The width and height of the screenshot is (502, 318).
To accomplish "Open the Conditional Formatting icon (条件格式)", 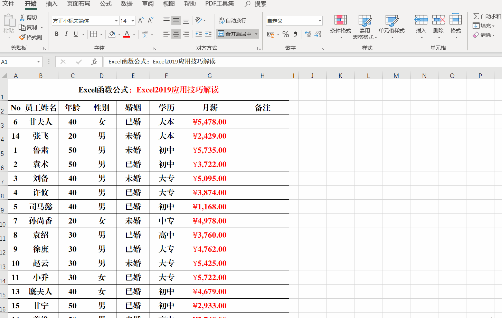I will coord(340,24).
